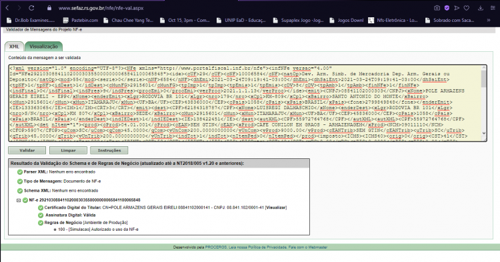The width and height of the screenshot is (500, 262).
Task: Click 'Regras de Negócio [Ambiente de Produção]' text
Action: (86, 223)
